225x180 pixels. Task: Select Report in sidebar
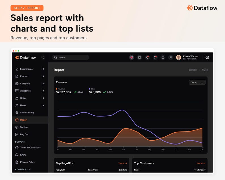30,120
